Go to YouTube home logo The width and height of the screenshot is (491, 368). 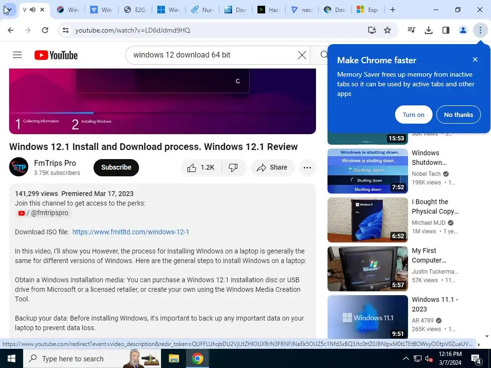56,55
